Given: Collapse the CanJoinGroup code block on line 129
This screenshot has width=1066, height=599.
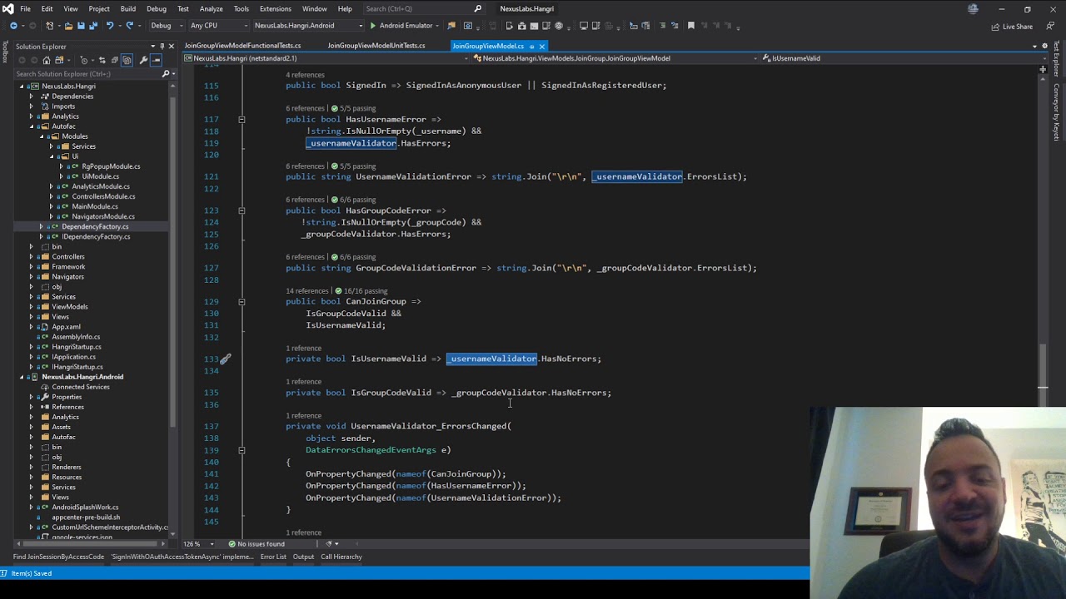Looking at the screenshot, I should click(242, 302).
